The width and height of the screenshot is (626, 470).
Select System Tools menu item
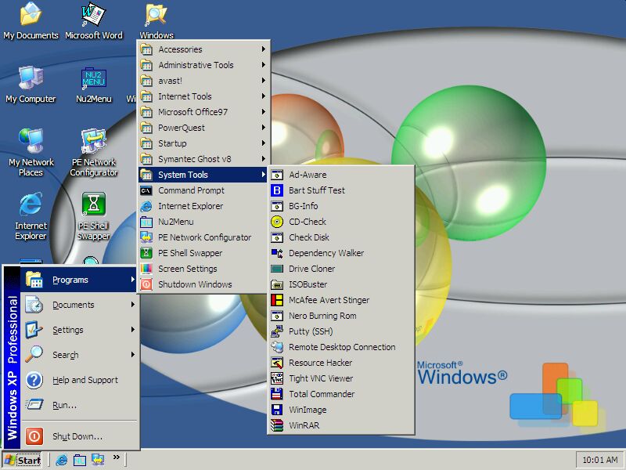click(203, 175)
